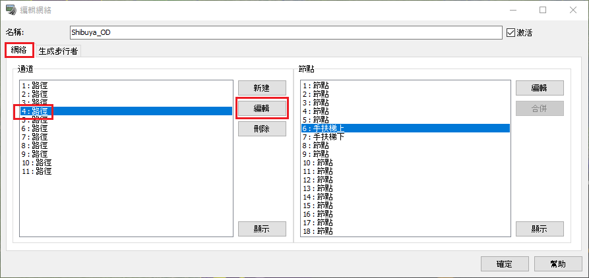
Task: Select node row 10：節點
Action: [406, 163]
